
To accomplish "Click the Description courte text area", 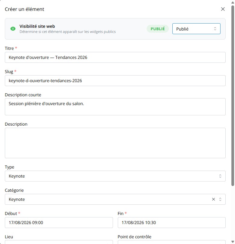I will 115,107.
